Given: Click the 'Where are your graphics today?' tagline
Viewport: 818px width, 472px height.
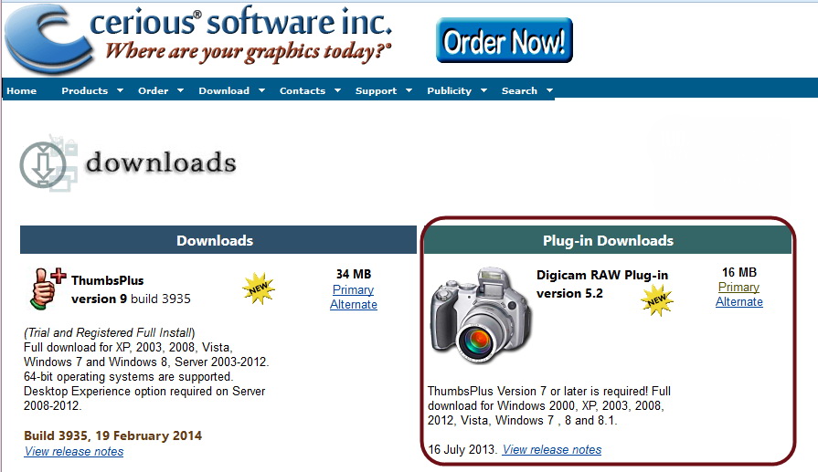Looking at the screenshot, I should 249,51.
